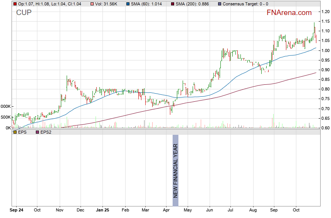Click the pink Vol legend swatch
The image size is (331, 218).
[x=91, y=4]
